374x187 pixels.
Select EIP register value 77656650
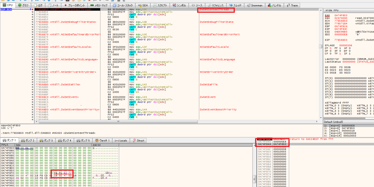(x=341, y=40)
